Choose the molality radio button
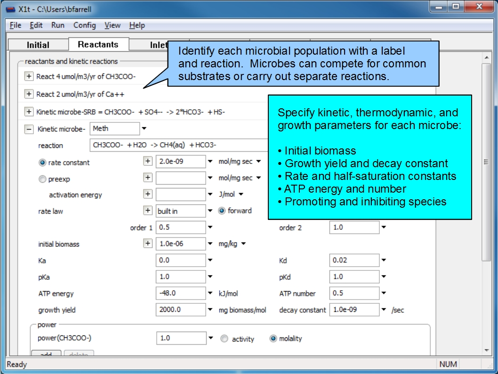 coord(273,339)
